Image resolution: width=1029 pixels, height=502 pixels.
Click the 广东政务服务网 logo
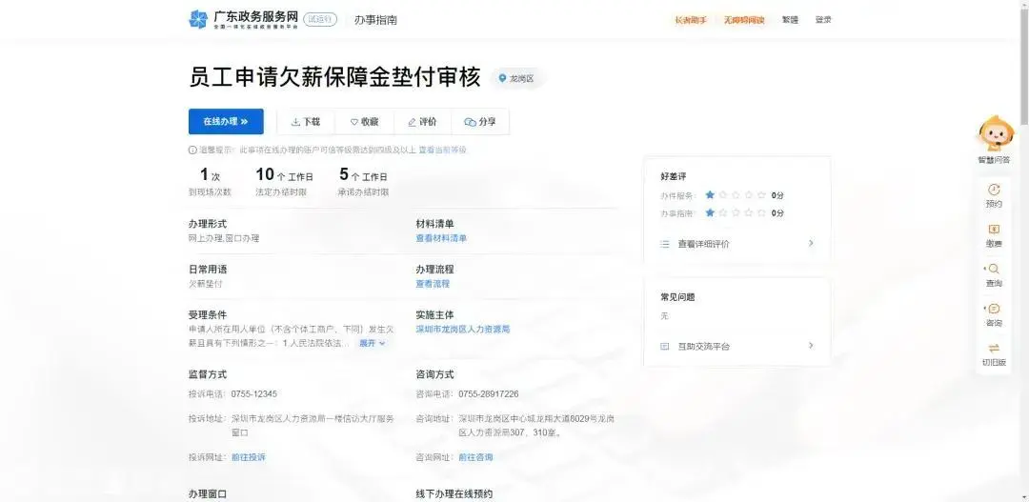click(243, 19)
